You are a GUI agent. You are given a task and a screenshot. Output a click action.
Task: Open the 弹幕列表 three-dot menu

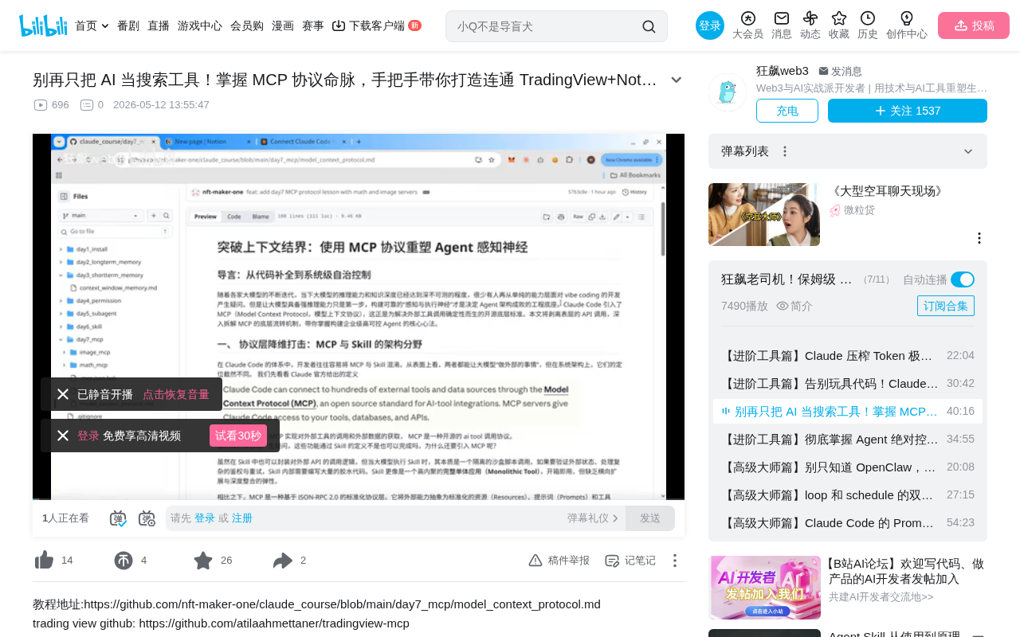click(785, 151)
